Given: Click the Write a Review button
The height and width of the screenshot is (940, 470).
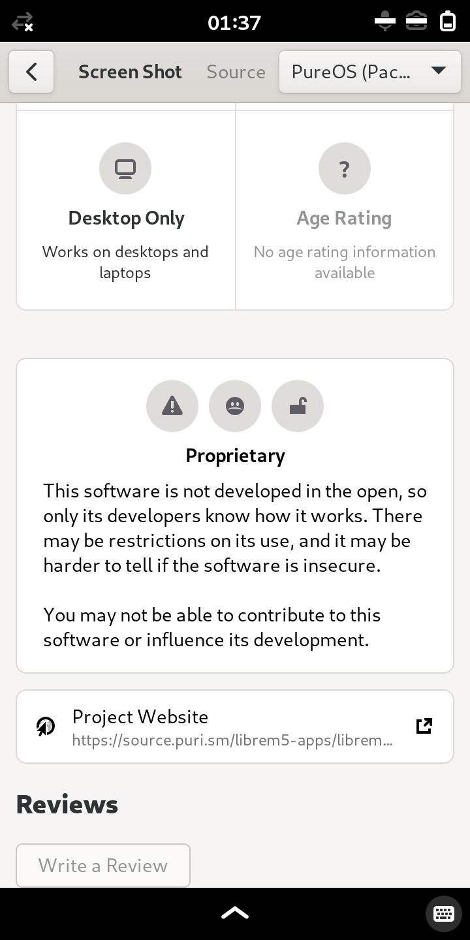Looking at the screenshot, I should coord(103,866).
